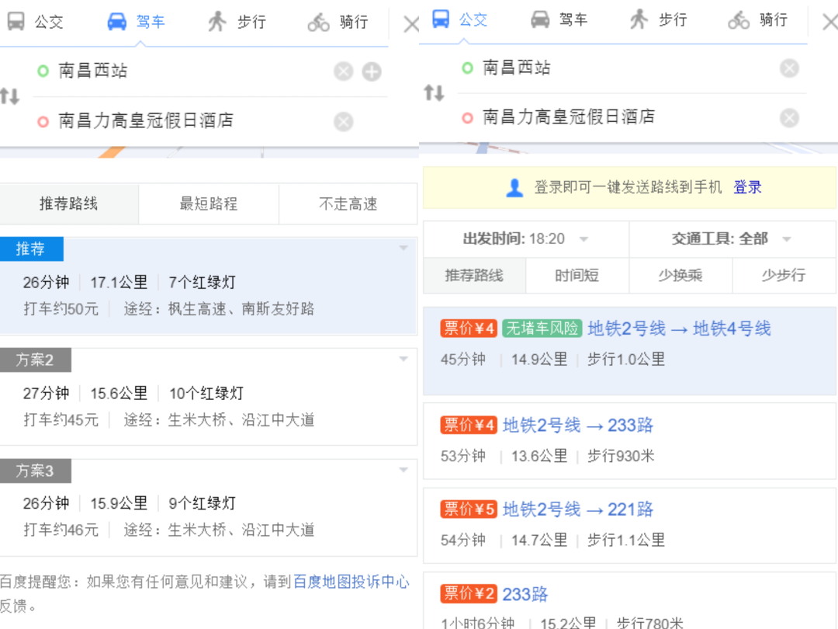The width and height of the screenshot is (838, 629).
Task: Open the 233路 only route
Action: pyautogui.click(x=525, y=594)
